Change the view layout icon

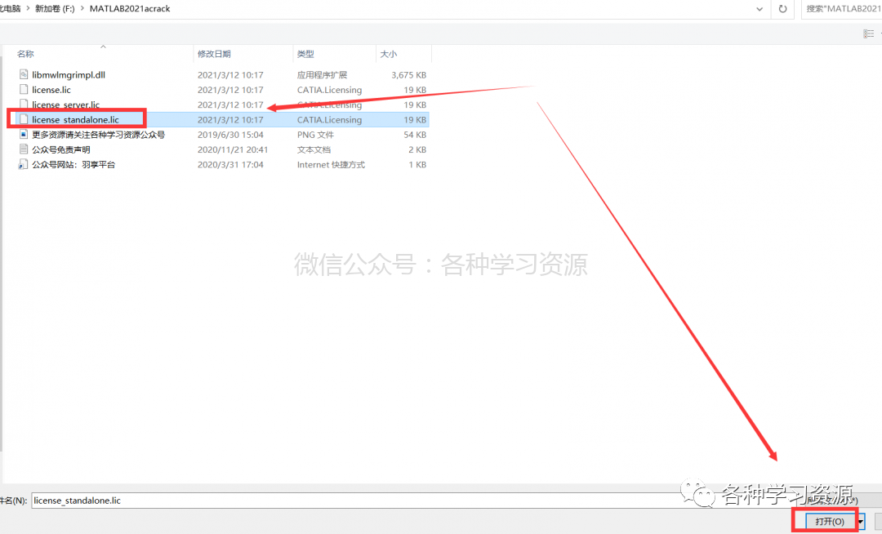pos(868,33)
